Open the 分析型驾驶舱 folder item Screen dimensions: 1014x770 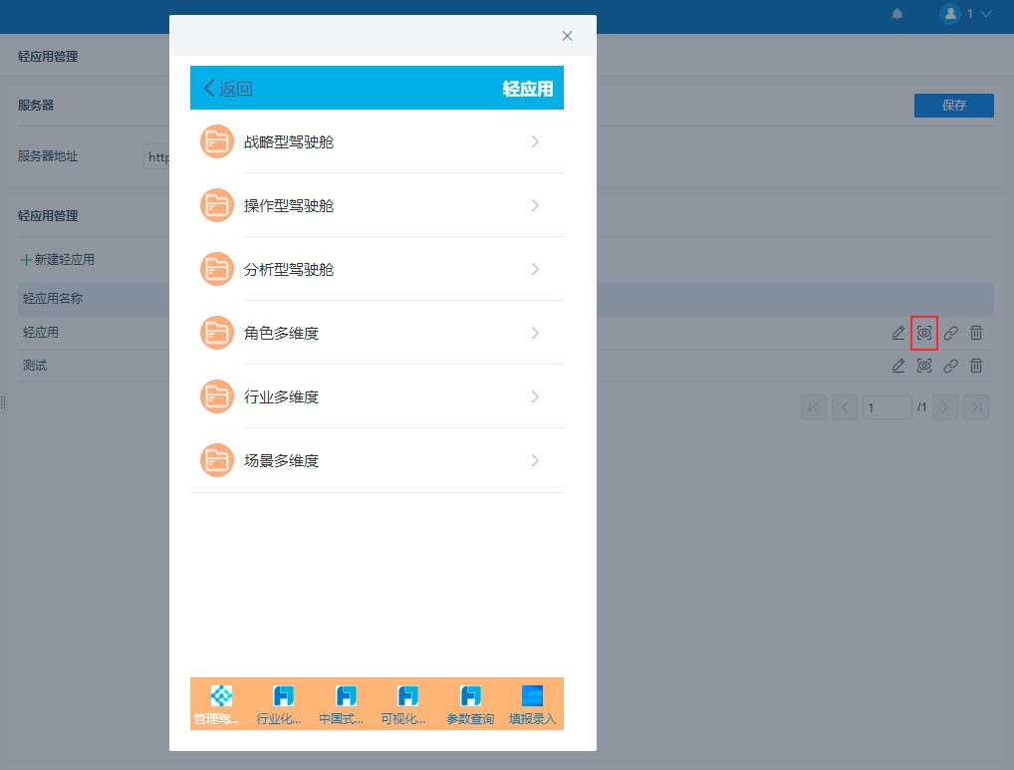(378, 269)
